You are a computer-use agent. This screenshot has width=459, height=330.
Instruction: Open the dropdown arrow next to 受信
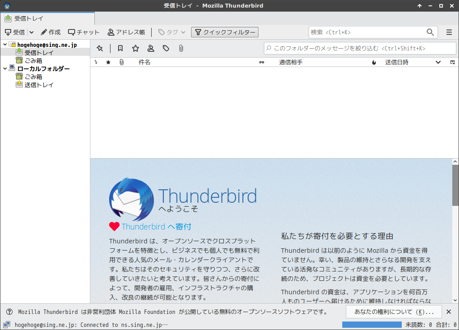point(32,32)
